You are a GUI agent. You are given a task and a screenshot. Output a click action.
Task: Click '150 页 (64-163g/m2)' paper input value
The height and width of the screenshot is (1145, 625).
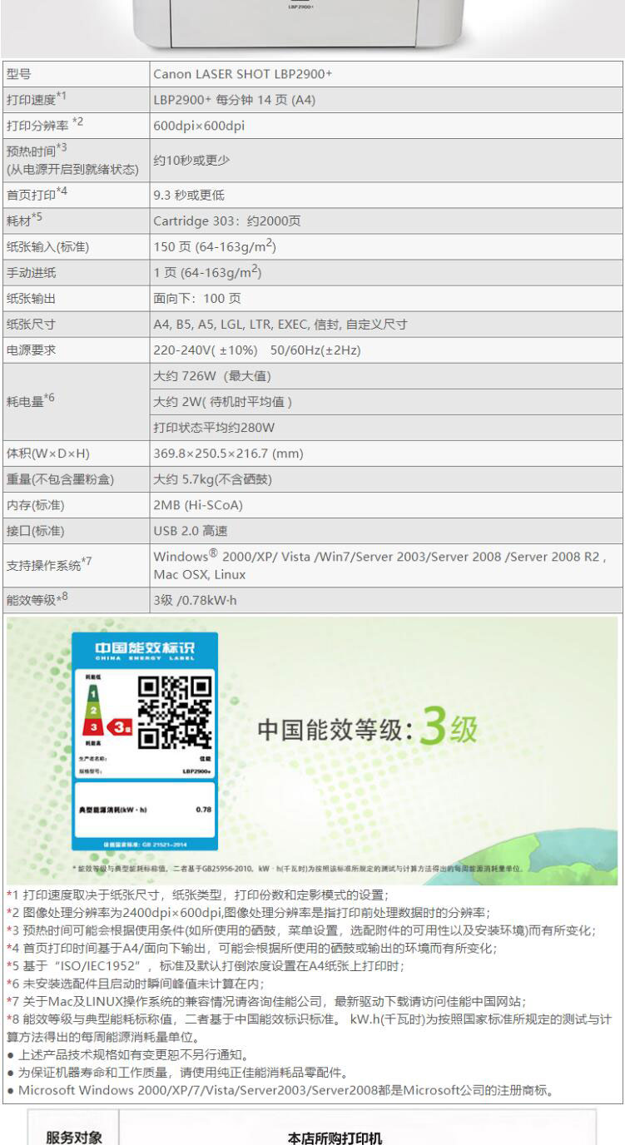pos(215,247)
